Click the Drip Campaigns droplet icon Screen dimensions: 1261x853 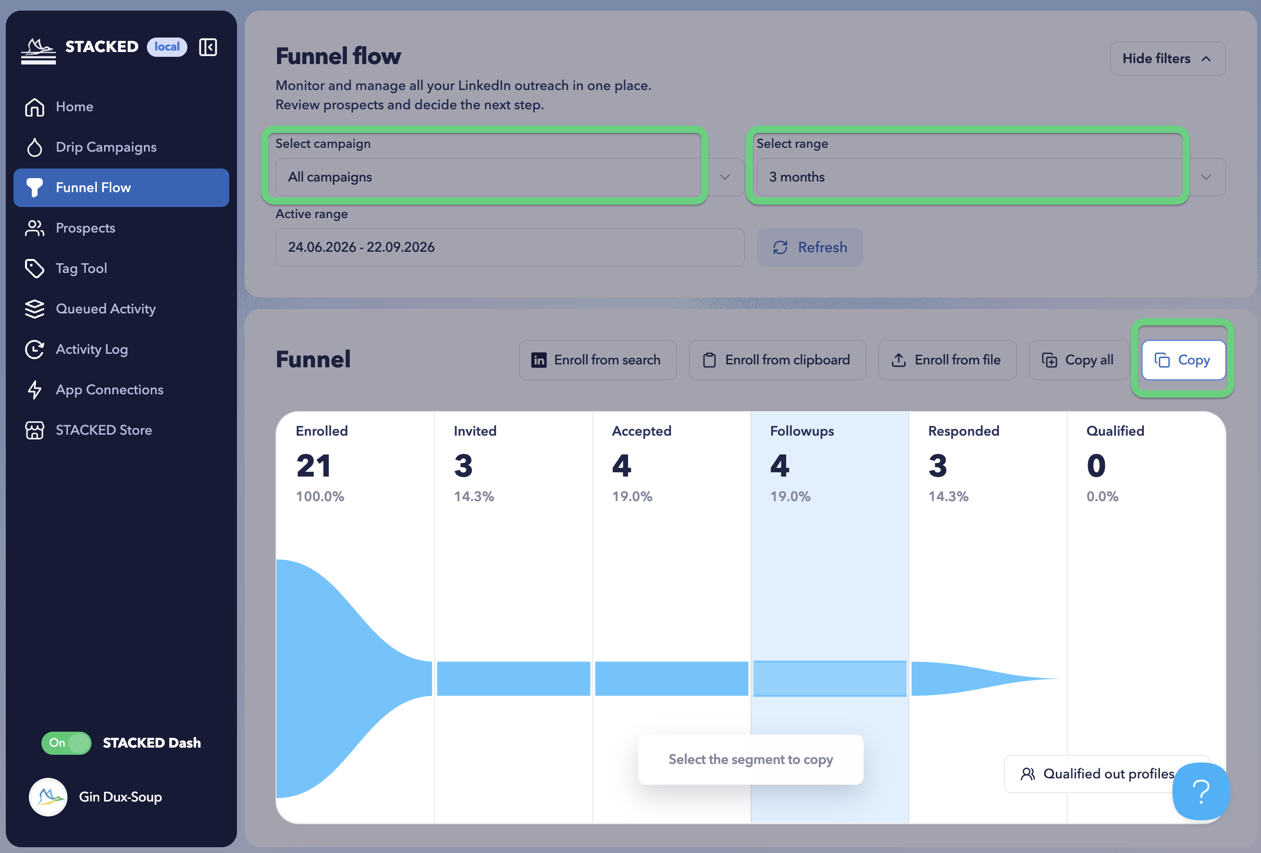click(35, 147)
